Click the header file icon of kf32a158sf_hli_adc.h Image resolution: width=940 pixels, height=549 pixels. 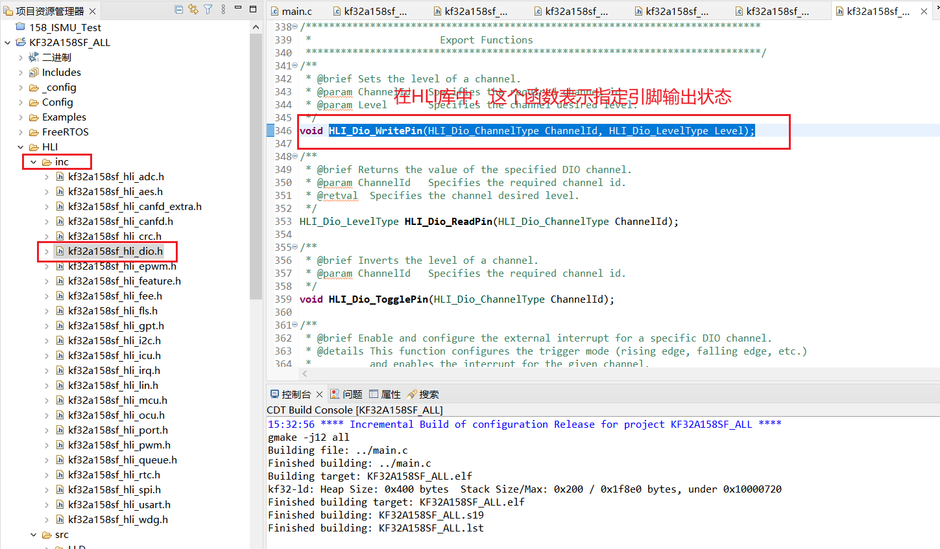(60, 176)
